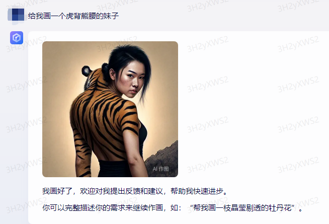Click the blue cube AI assistant avatar
This screenshot has width=329, height=224.
point(17,38)
